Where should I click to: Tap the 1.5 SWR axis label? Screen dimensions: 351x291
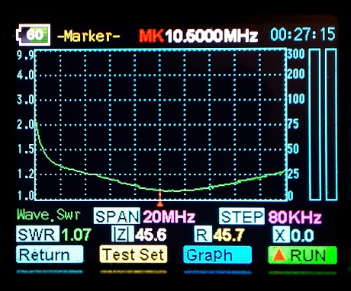[x=26, y=149]
